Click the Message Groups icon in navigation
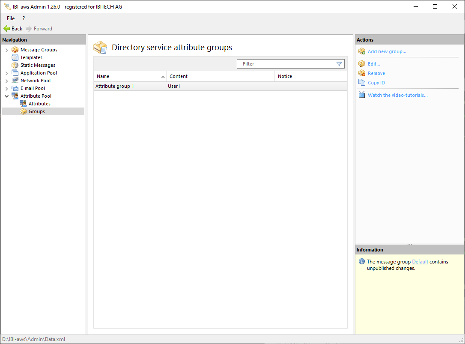 15,50
